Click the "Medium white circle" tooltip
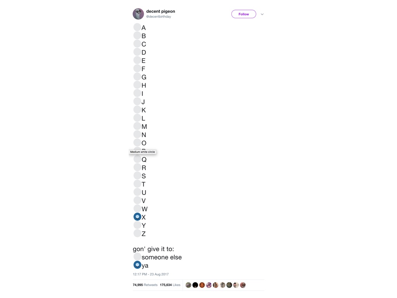Screen dimensions: 397x298 143,152
